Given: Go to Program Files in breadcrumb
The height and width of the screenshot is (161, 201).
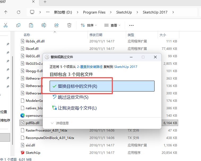Looking at the screenshot, I should pyautogui.click(x=94, y=12).
